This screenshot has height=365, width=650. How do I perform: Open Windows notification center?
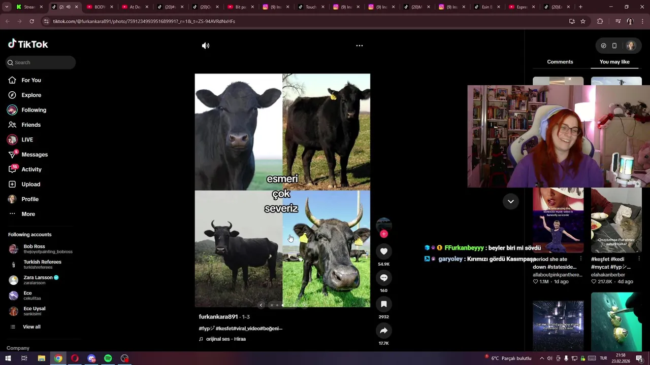point(639,358)
